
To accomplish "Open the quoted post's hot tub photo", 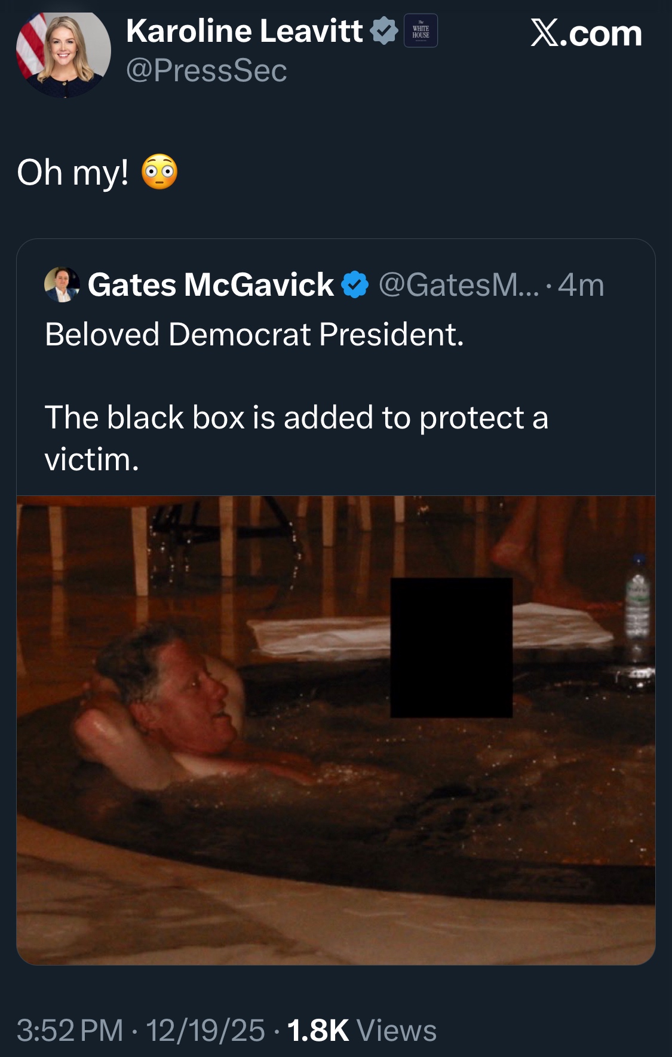I will (239, 807).
